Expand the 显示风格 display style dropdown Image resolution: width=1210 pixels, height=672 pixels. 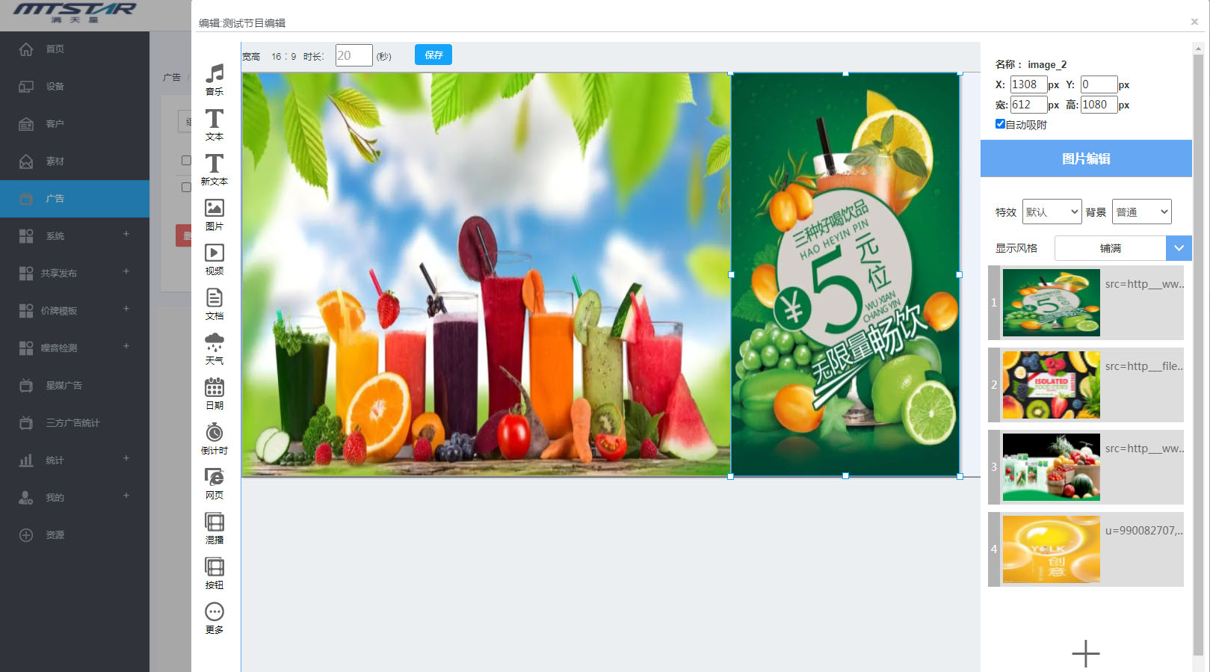[x=1179, y=248]
